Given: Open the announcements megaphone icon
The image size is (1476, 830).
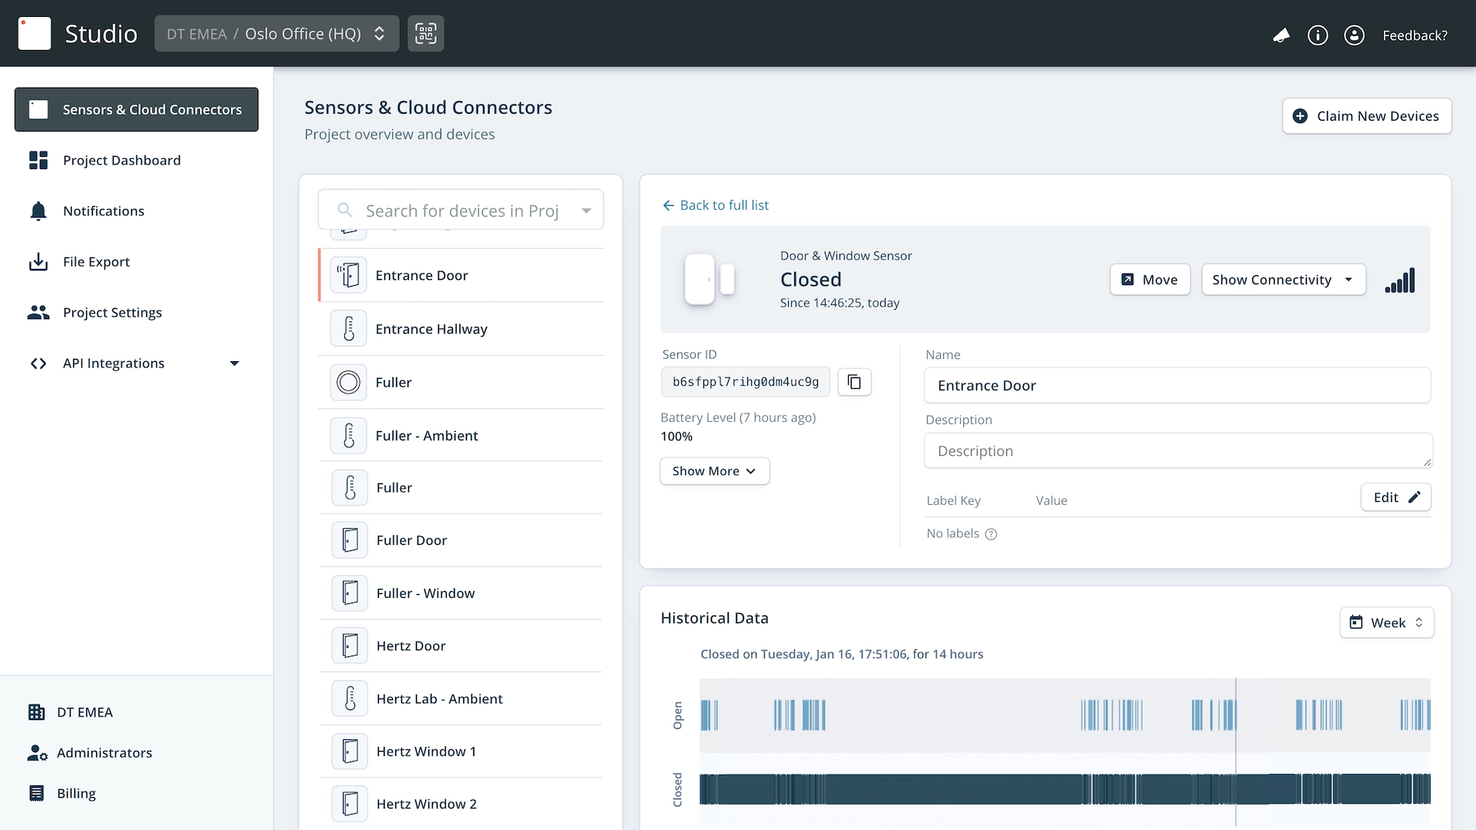Looking at the screenshot, I should 1281,35.
